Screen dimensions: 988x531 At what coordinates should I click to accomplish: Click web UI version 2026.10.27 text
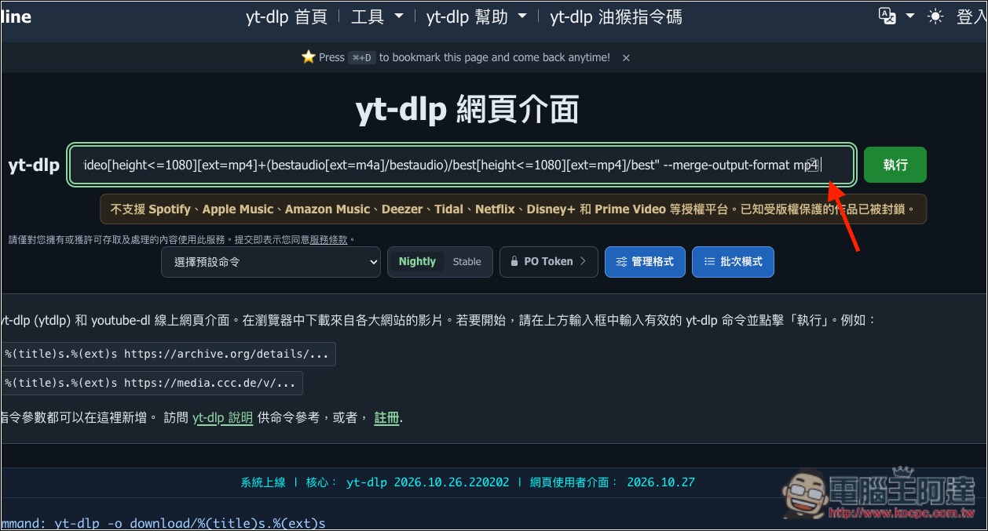point(660,482)
